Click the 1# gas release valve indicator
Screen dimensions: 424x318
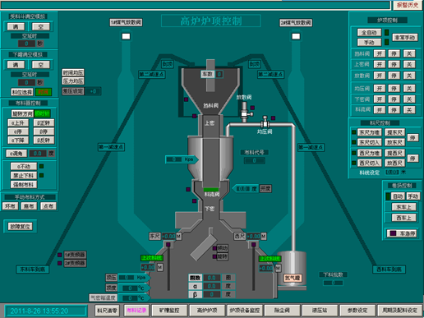click(x=126, y=36)
